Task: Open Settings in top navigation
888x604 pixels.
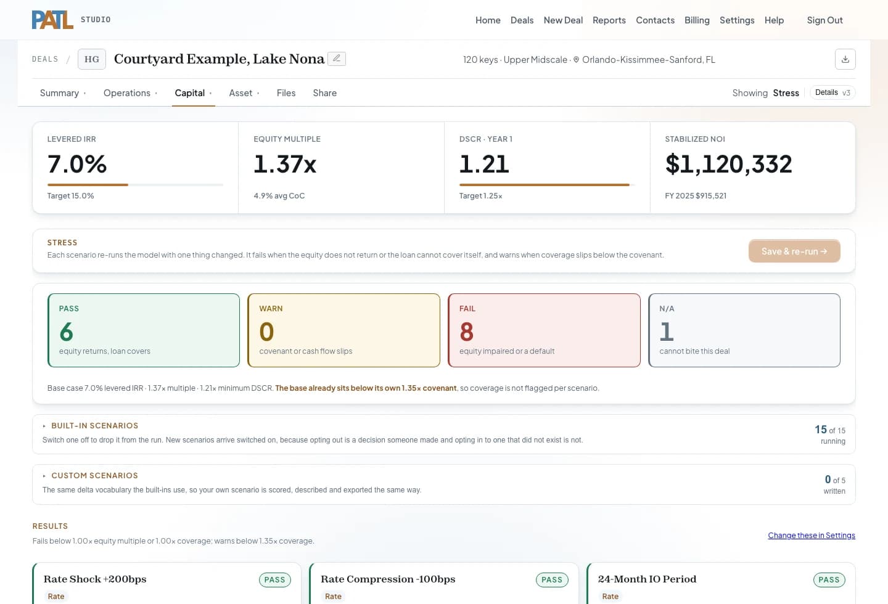Action: click(x=737, y=20)
